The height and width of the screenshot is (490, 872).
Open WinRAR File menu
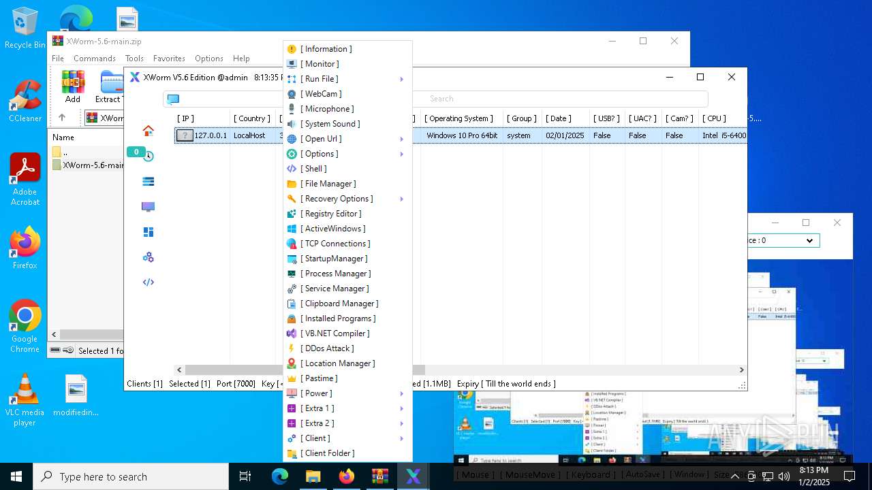click(58, 59)
